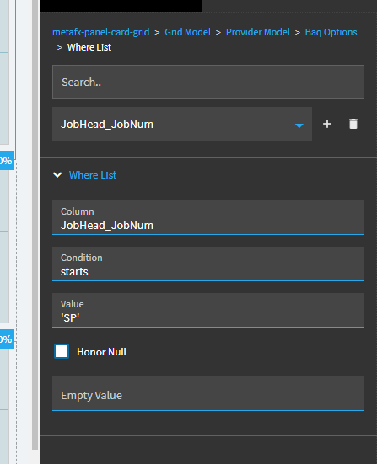Screen dimensions: 377x464
Task: Open Provider Model breadcrumb link
Action: pos(258,32)
